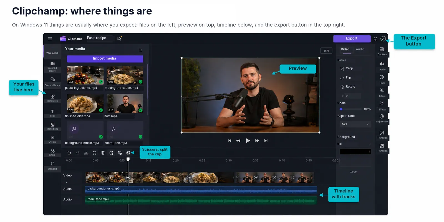Open the Fade panel
The width and height of the screenshot is (444, 222).
coord(382,79)
